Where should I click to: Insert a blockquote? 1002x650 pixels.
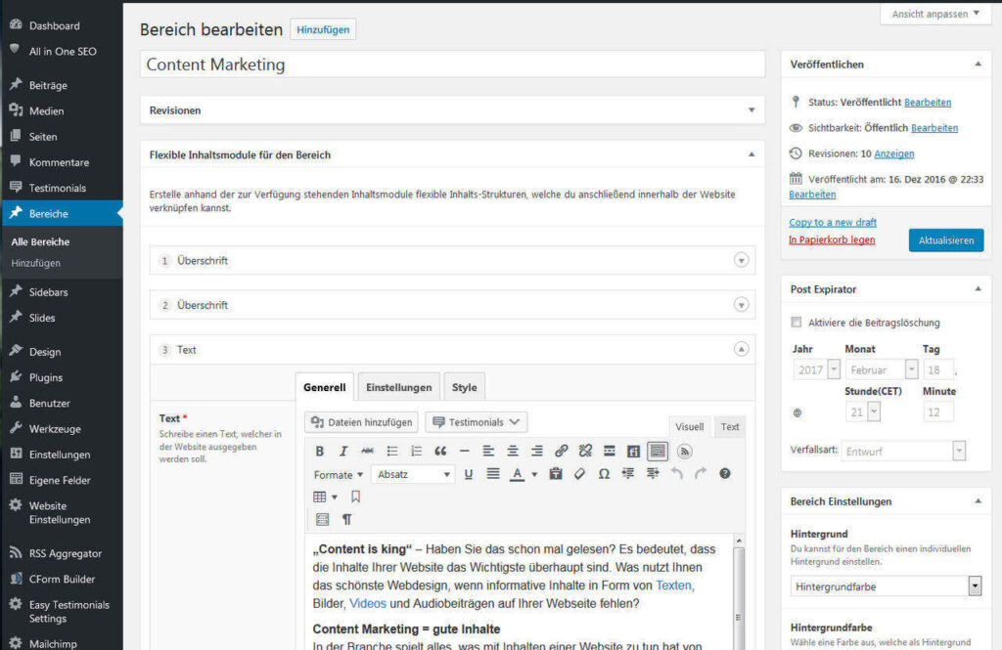pyautogui.click(x=440, y=450)
